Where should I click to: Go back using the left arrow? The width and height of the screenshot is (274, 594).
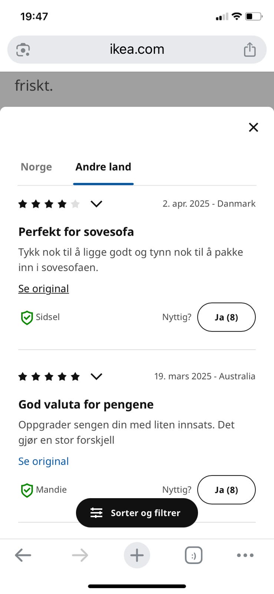click(23, 555)
